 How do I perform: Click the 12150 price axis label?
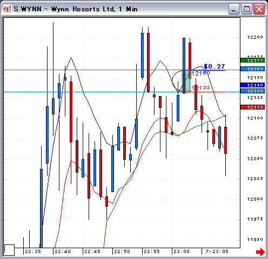click(255, 78)
